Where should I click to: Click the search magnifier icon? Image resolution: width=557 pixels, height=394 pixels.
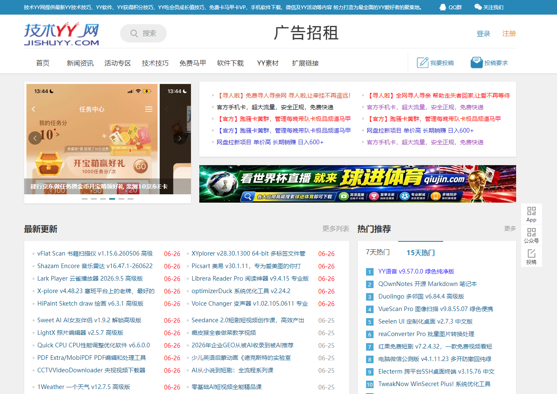click(134, 33)
